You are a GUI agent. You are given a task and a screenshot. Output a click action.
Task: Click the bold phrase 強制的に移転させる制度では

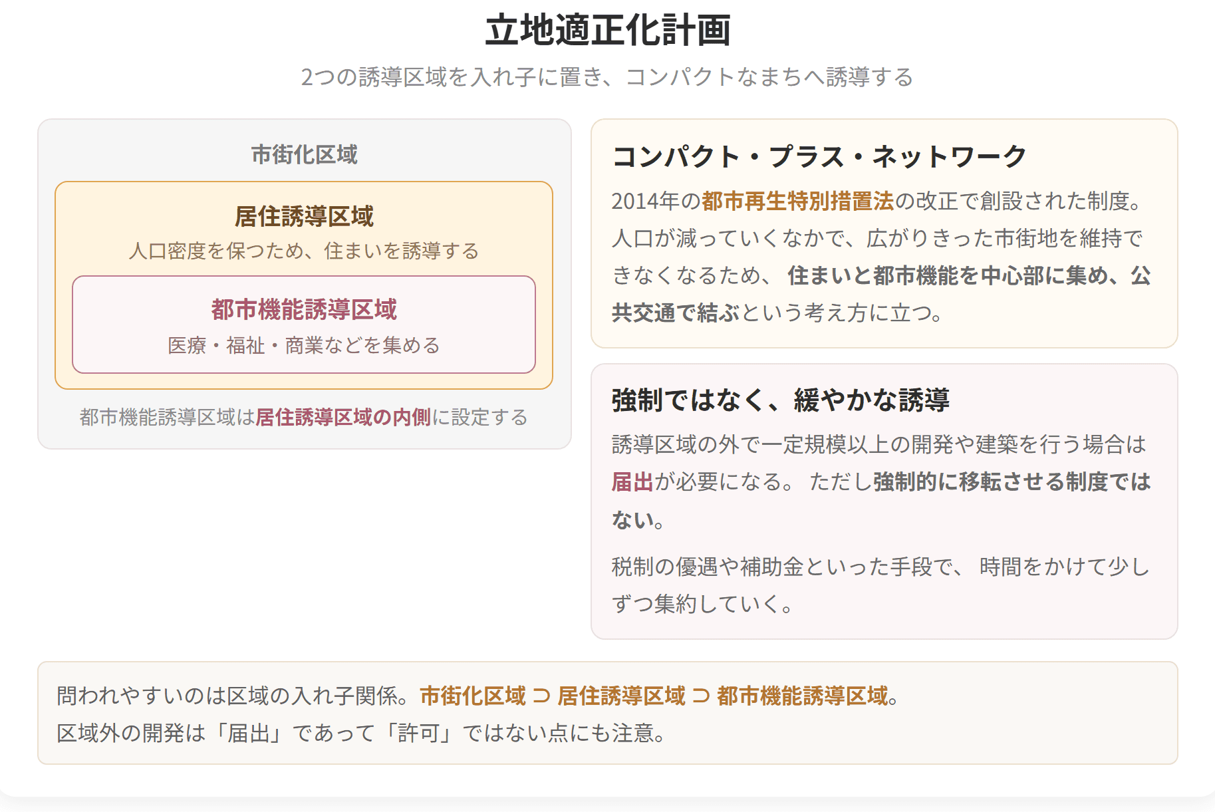(x=1012, y=481)
